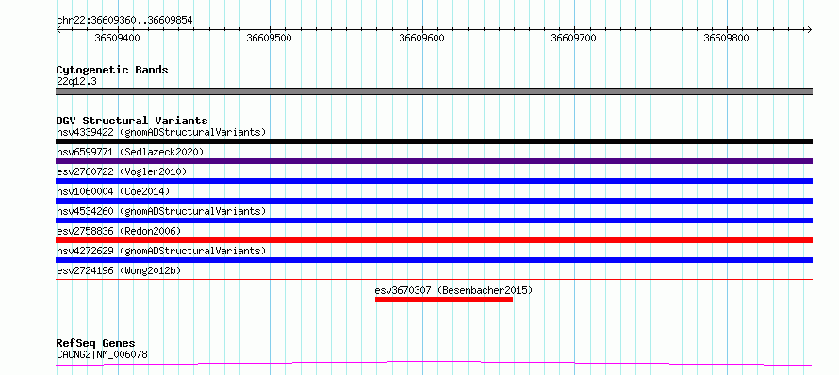Select the blue nsv4534260 variant bar
The height and width of the screenshot is (375, 839).
434,220
